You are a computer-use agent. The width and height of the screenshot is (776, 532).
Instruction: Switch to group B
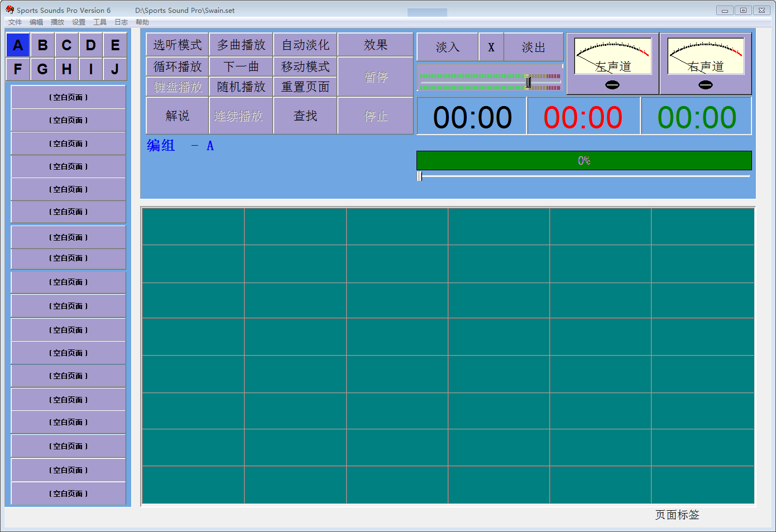click(42, 45)
